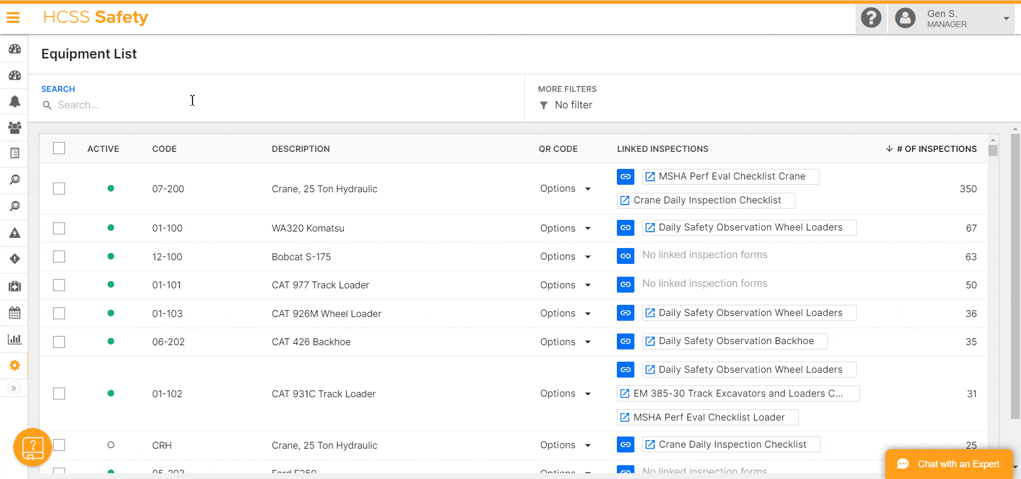Sort by the CODE column header
1021x479 pixels.
164,149
